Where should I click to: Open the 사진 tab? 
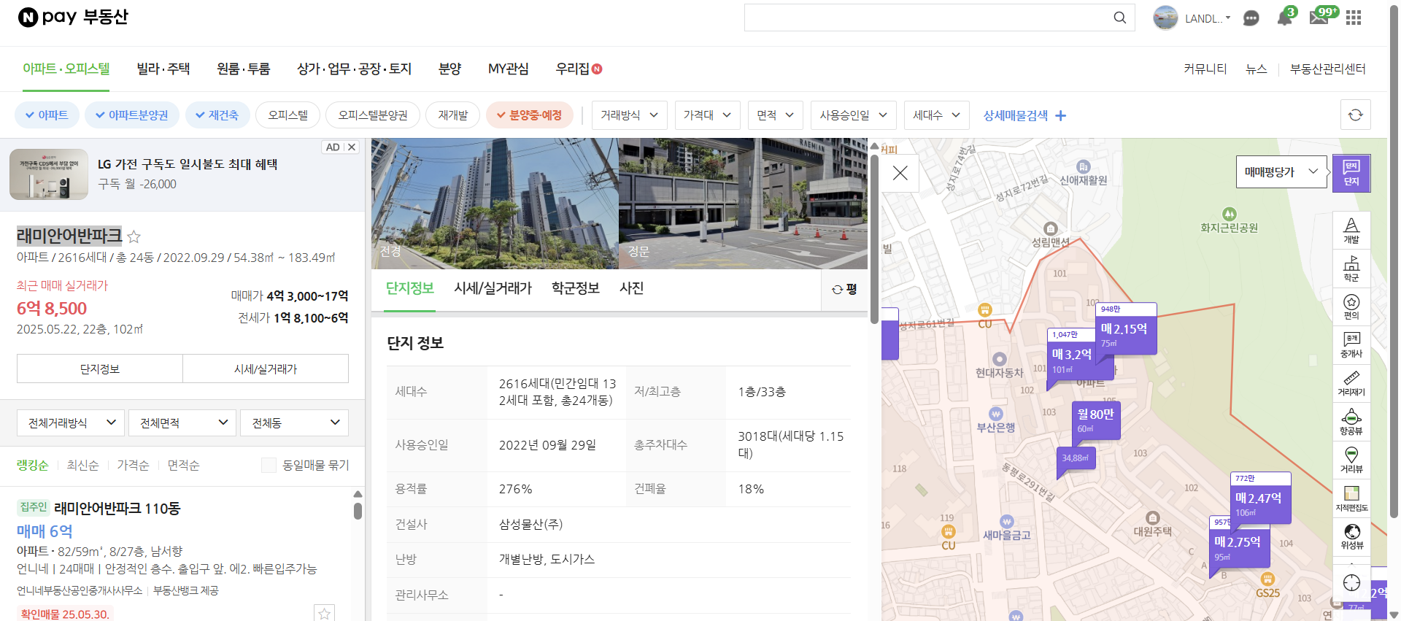click(632, 288)
